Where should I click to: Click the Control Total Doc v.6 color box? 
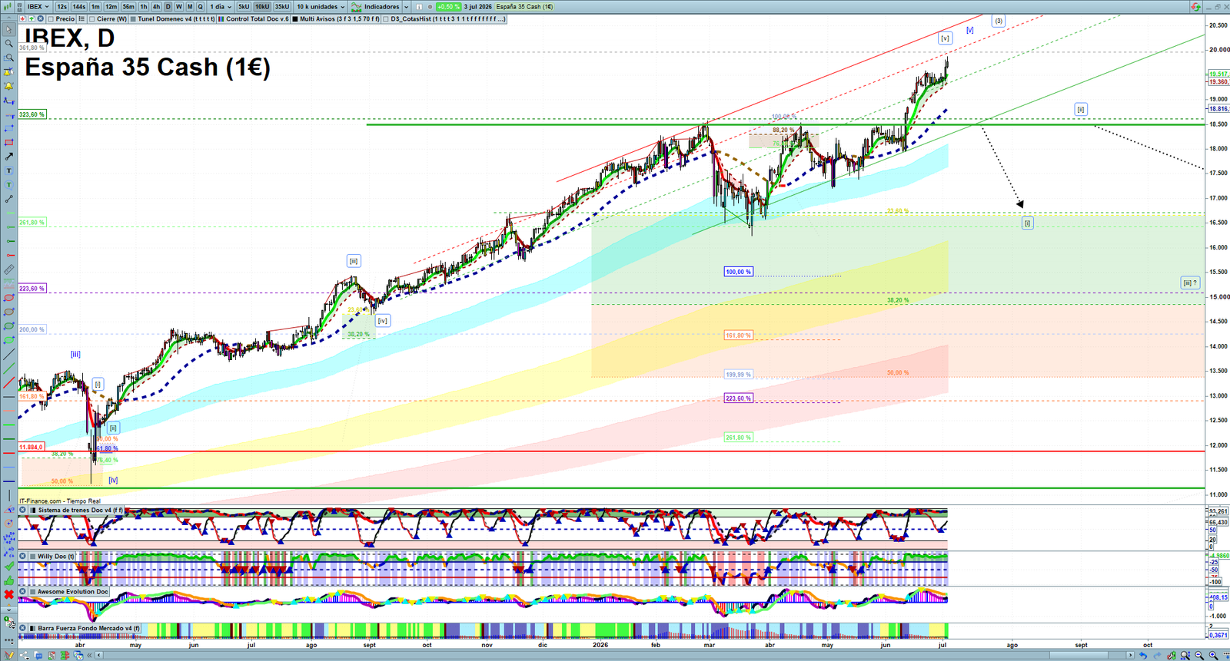point(222,18)
